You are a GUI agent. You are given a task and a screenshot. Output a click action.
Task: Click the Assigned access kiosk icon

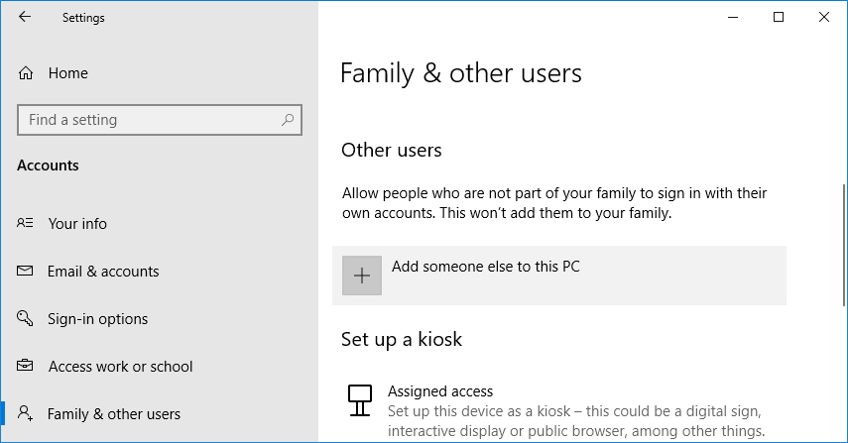pyautogui.click(x=359, y=399)
